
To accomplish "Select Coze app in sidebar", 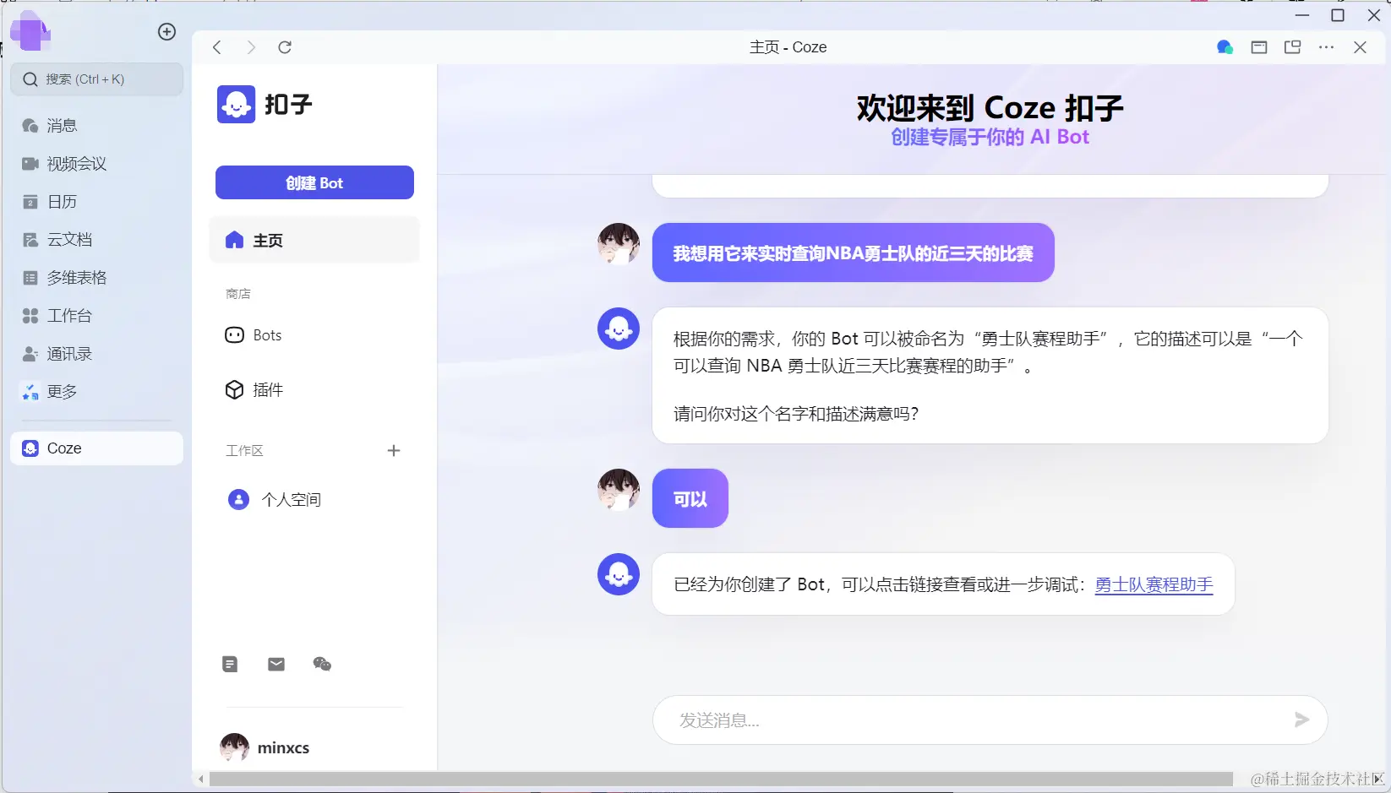I will pyautogui.click(x=96, y=448).
